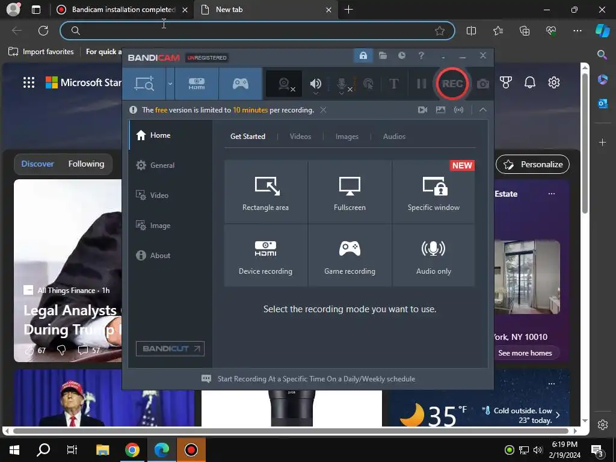This screenshot has width=616, height=462.
Task: Select the Discover feed tab
Action: pyautogui.click(x=37, y=164)
